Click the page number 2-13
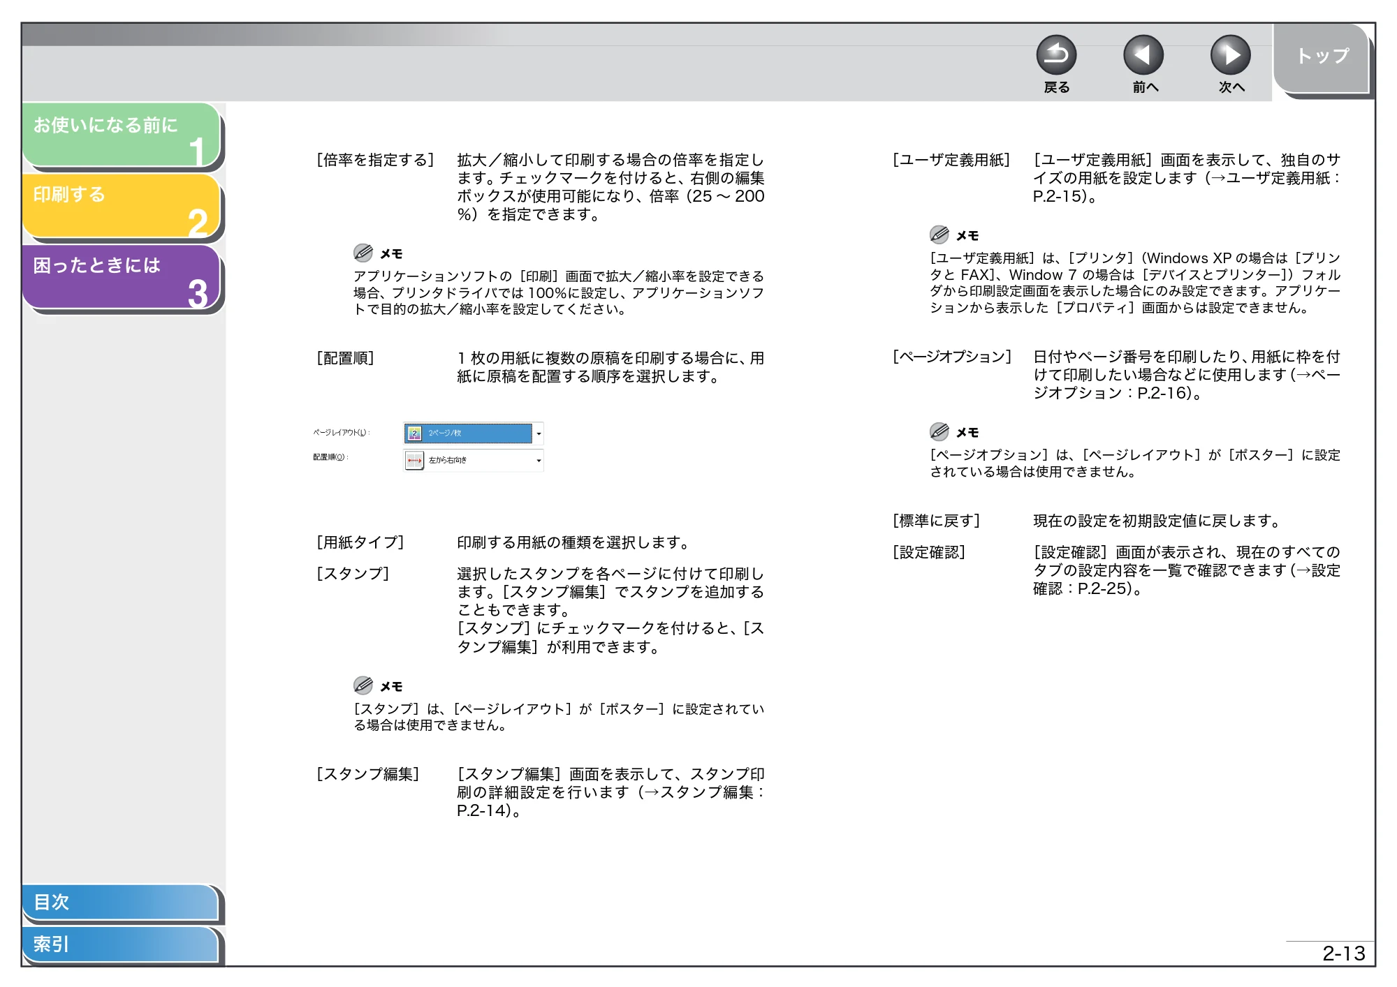This screenshot has height=987, width=1397. (1343, 953)
